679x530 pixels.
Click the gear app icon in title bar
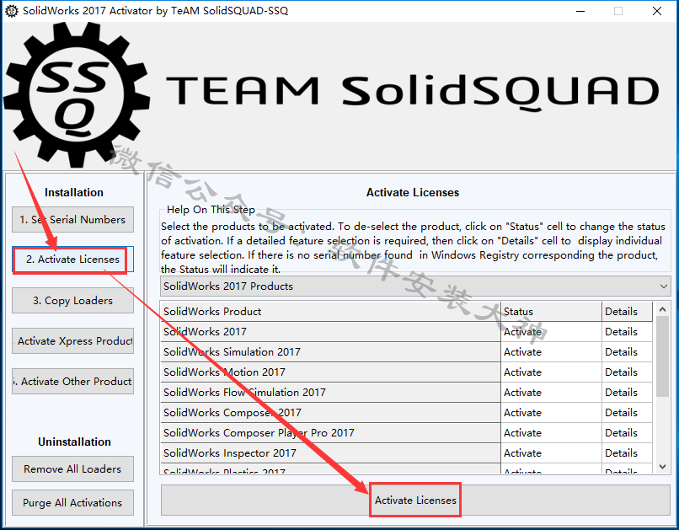pos(12,11)
